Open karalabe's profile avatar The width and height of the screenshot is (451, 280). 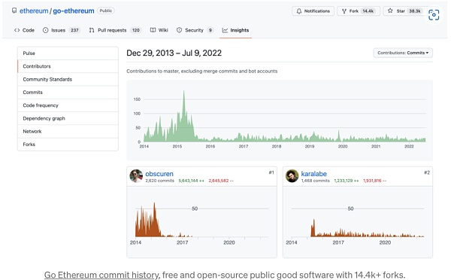click(x=292, y=175)
